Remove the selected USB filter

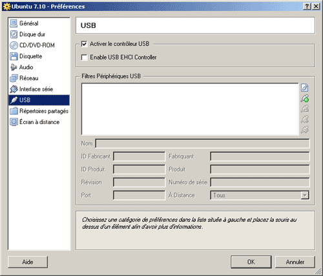[304, 109]
